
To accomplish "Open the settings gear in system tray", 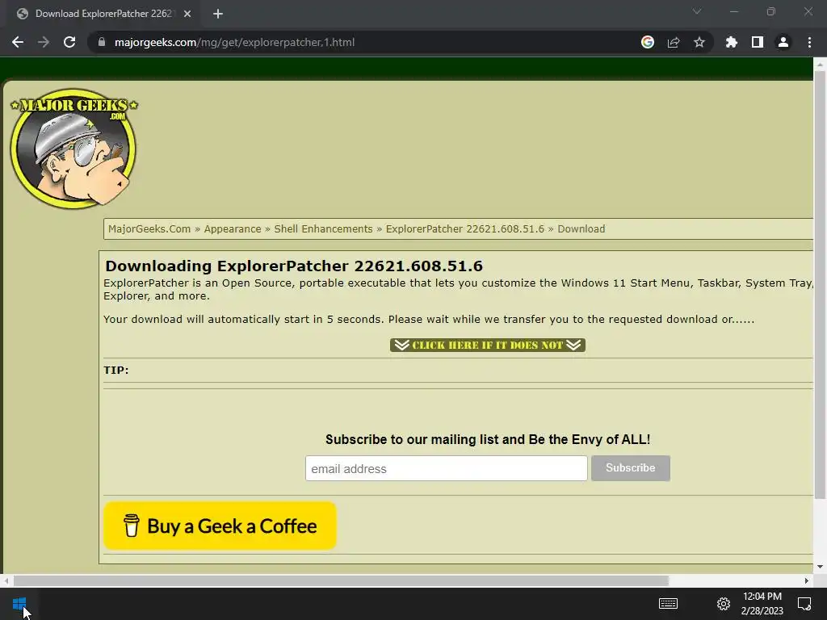I will 723,604.
